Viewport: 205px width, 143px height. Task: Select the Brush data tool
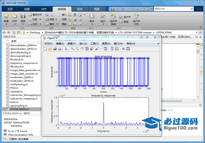point(97,49)
